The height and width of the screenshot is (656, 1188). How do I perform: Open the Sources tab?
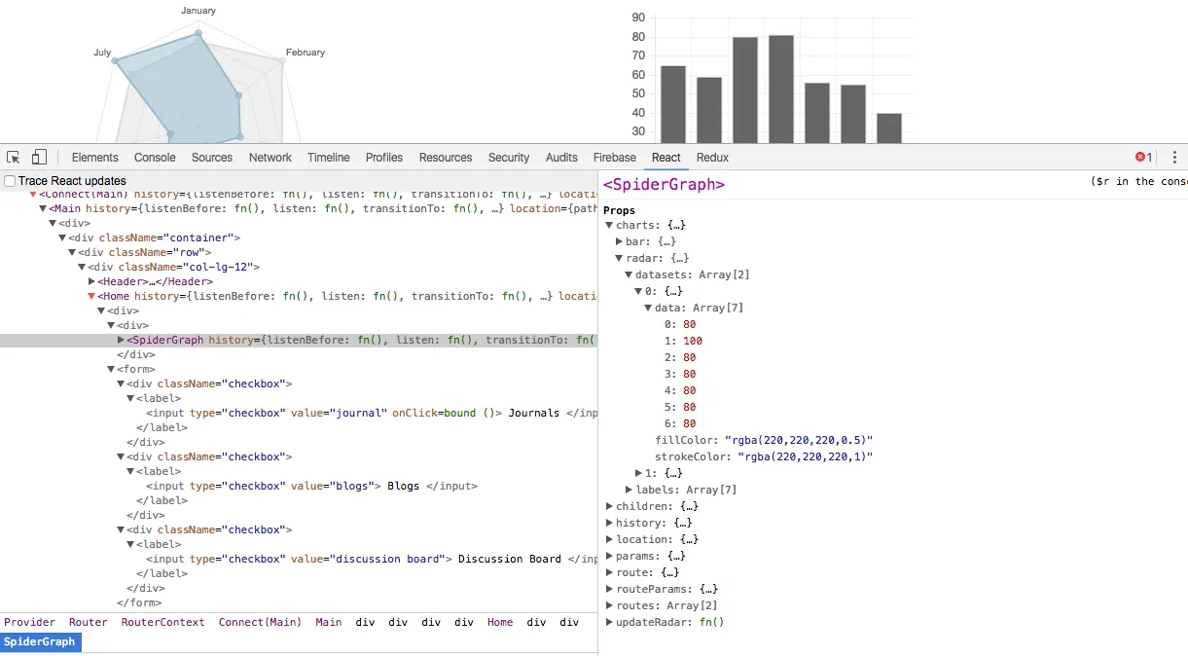pos(212,158)
